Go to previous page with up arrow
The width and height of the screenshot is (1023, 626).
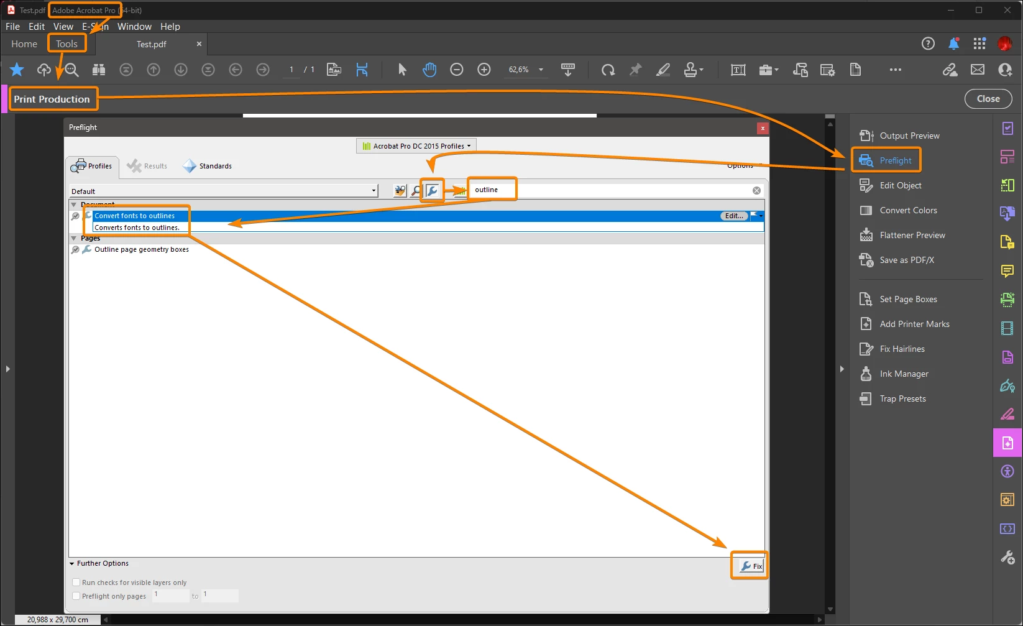[x=154, y=70]
